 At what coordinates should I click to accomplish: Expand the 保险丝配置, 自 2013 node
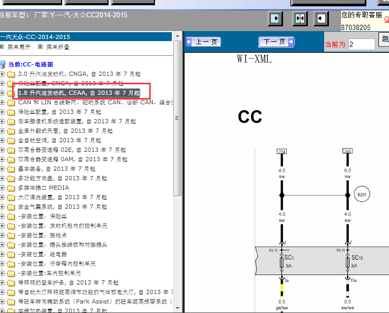click(x=2, y=112)
